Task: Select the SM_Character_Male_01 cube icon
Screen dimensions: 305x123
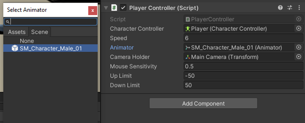Action: tap(15, 48)
